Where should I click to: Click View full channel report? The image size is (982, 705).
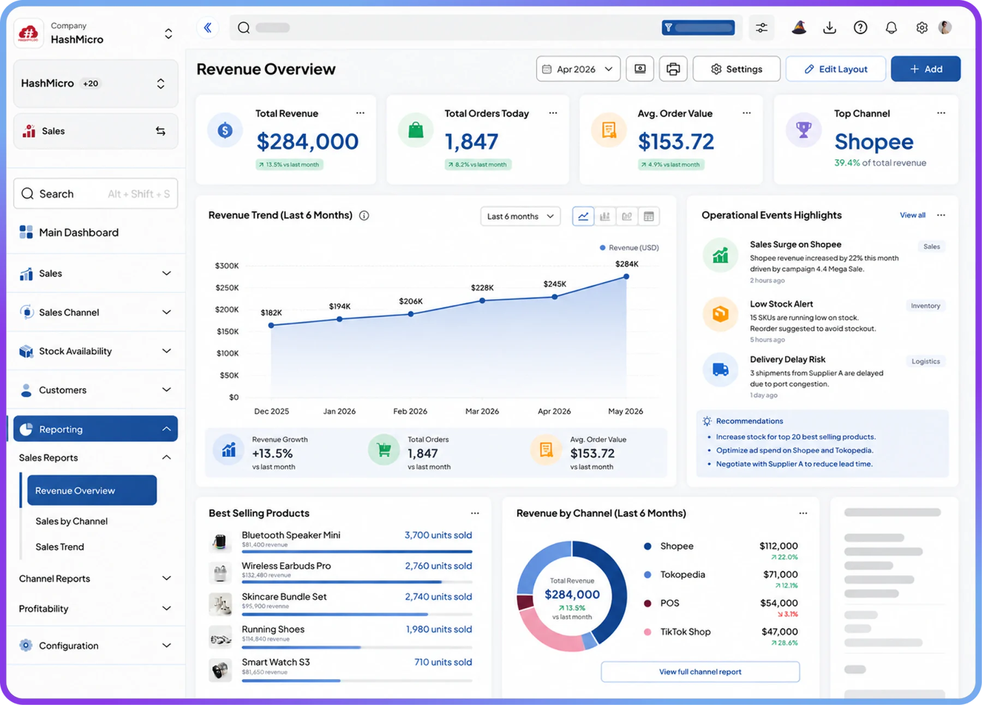tap(700, 672)
